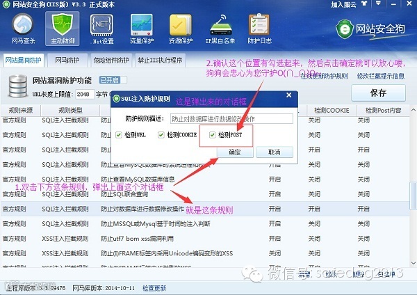
Task: Click the 网站安全狗 logo at top right
Action: click(370, 29)
